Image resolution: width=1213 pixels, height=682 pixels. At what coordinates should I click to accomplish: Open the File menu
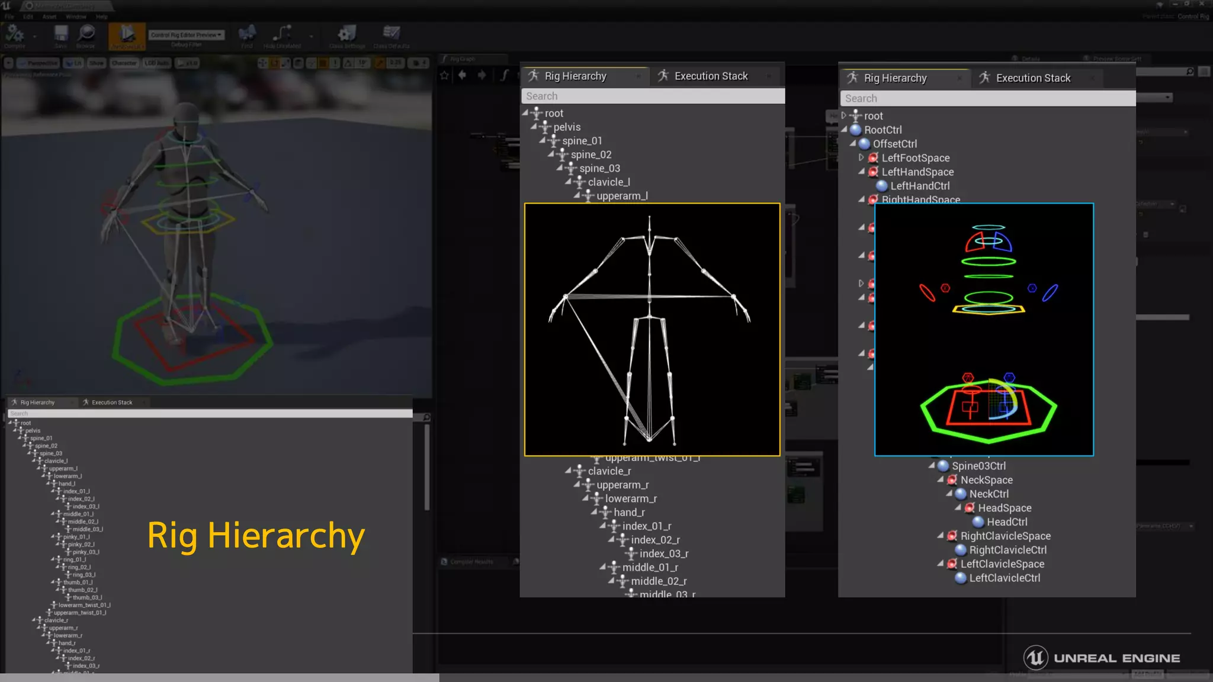pyautogui.click(x=9, y=17)
